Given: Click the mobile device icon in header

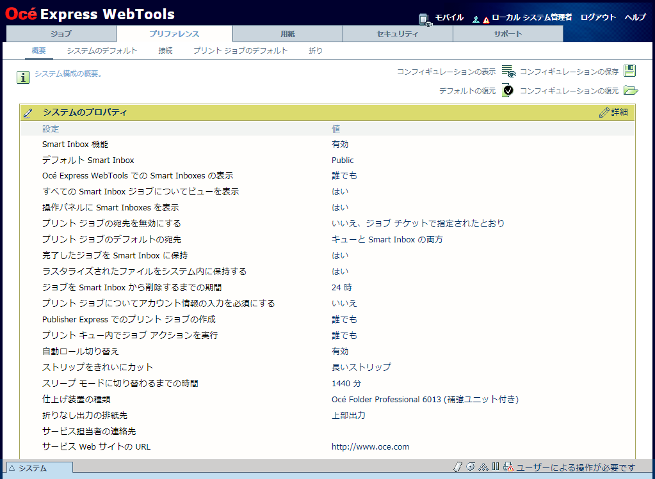Looking at the screenshot, I should pyautogui.click(x=425, y=20).
